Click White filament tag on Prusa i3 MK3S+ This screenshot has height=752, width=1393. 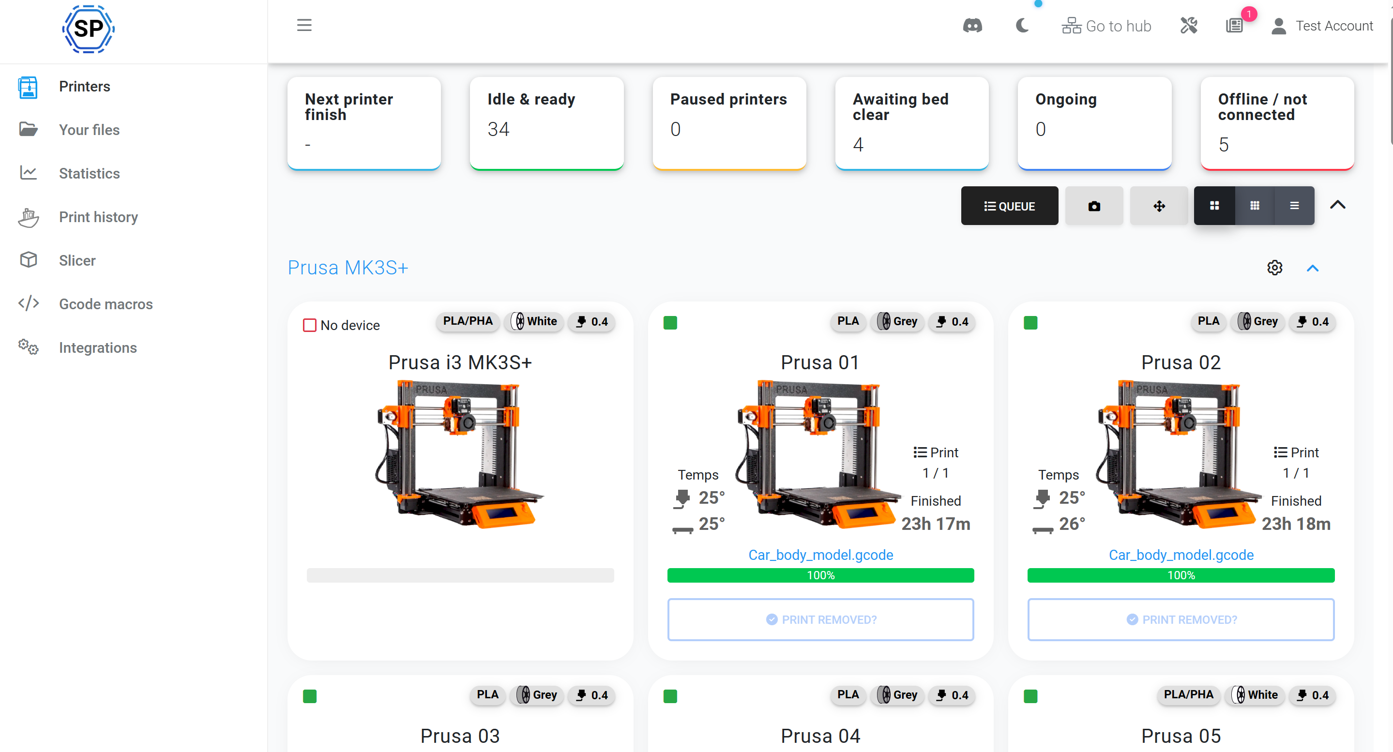[534, 322]
